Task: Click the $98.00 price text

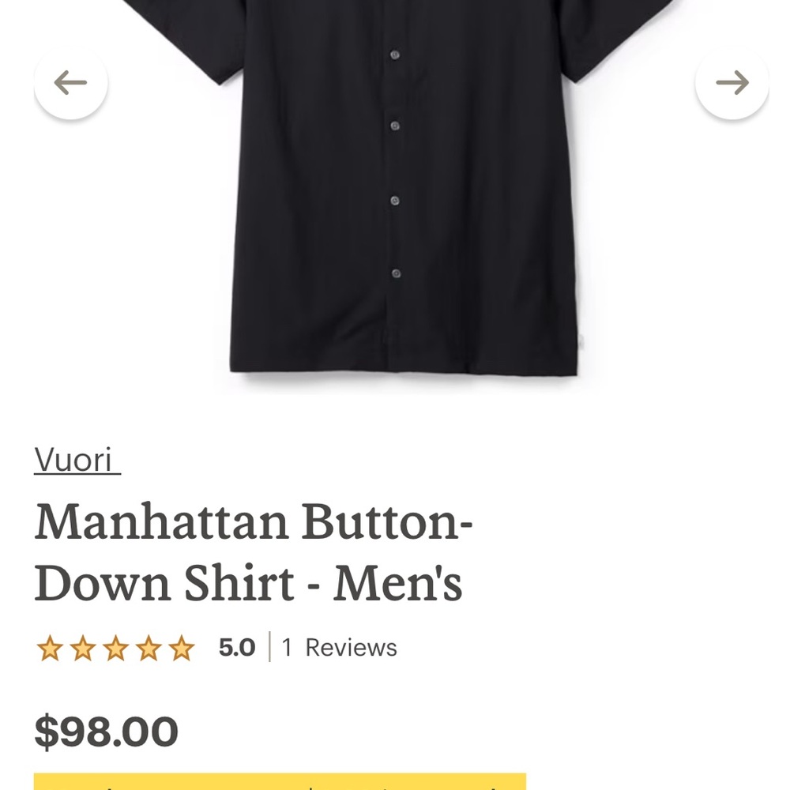Action: (x=105, y=731)
